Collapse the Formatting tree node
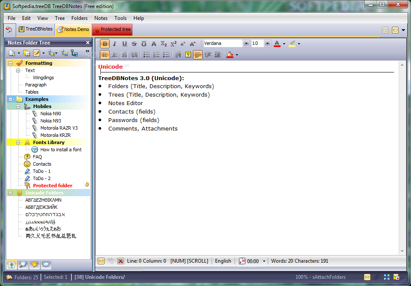 click(x=11, y=63)
